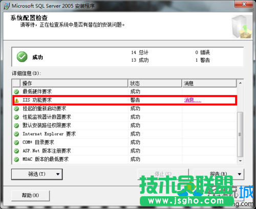The height and width of the screenshot is (209, 256).
Task: Click the 14 总计 summary text
Action: pos(140,52)
